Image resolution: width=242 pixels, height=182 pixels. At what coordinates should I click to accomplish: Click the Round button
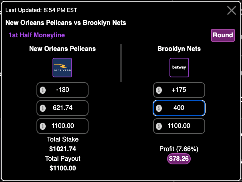pyautogui.click(x=223, y=35)
